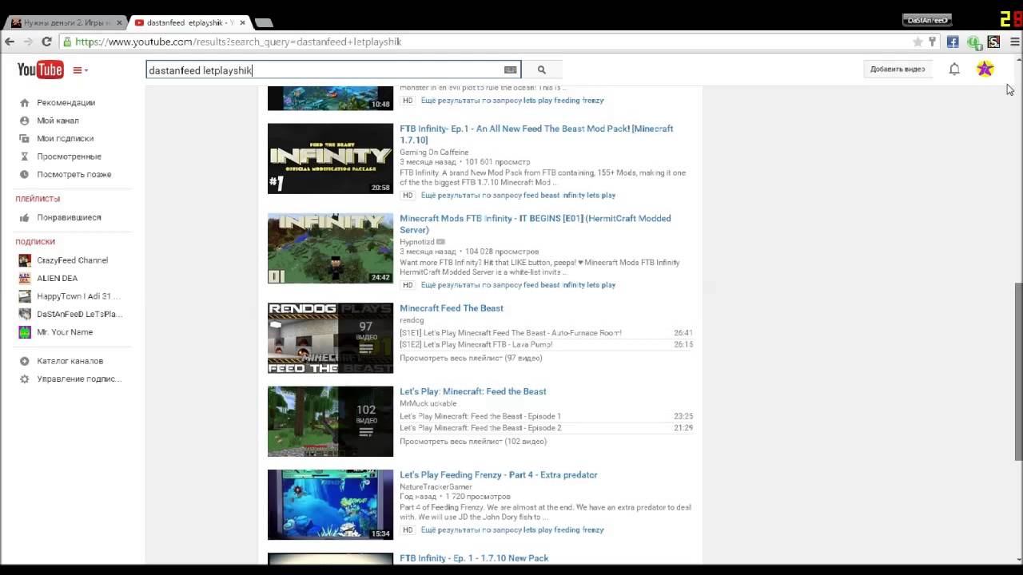
Task: Open a new browser tab
Action: 264,22
